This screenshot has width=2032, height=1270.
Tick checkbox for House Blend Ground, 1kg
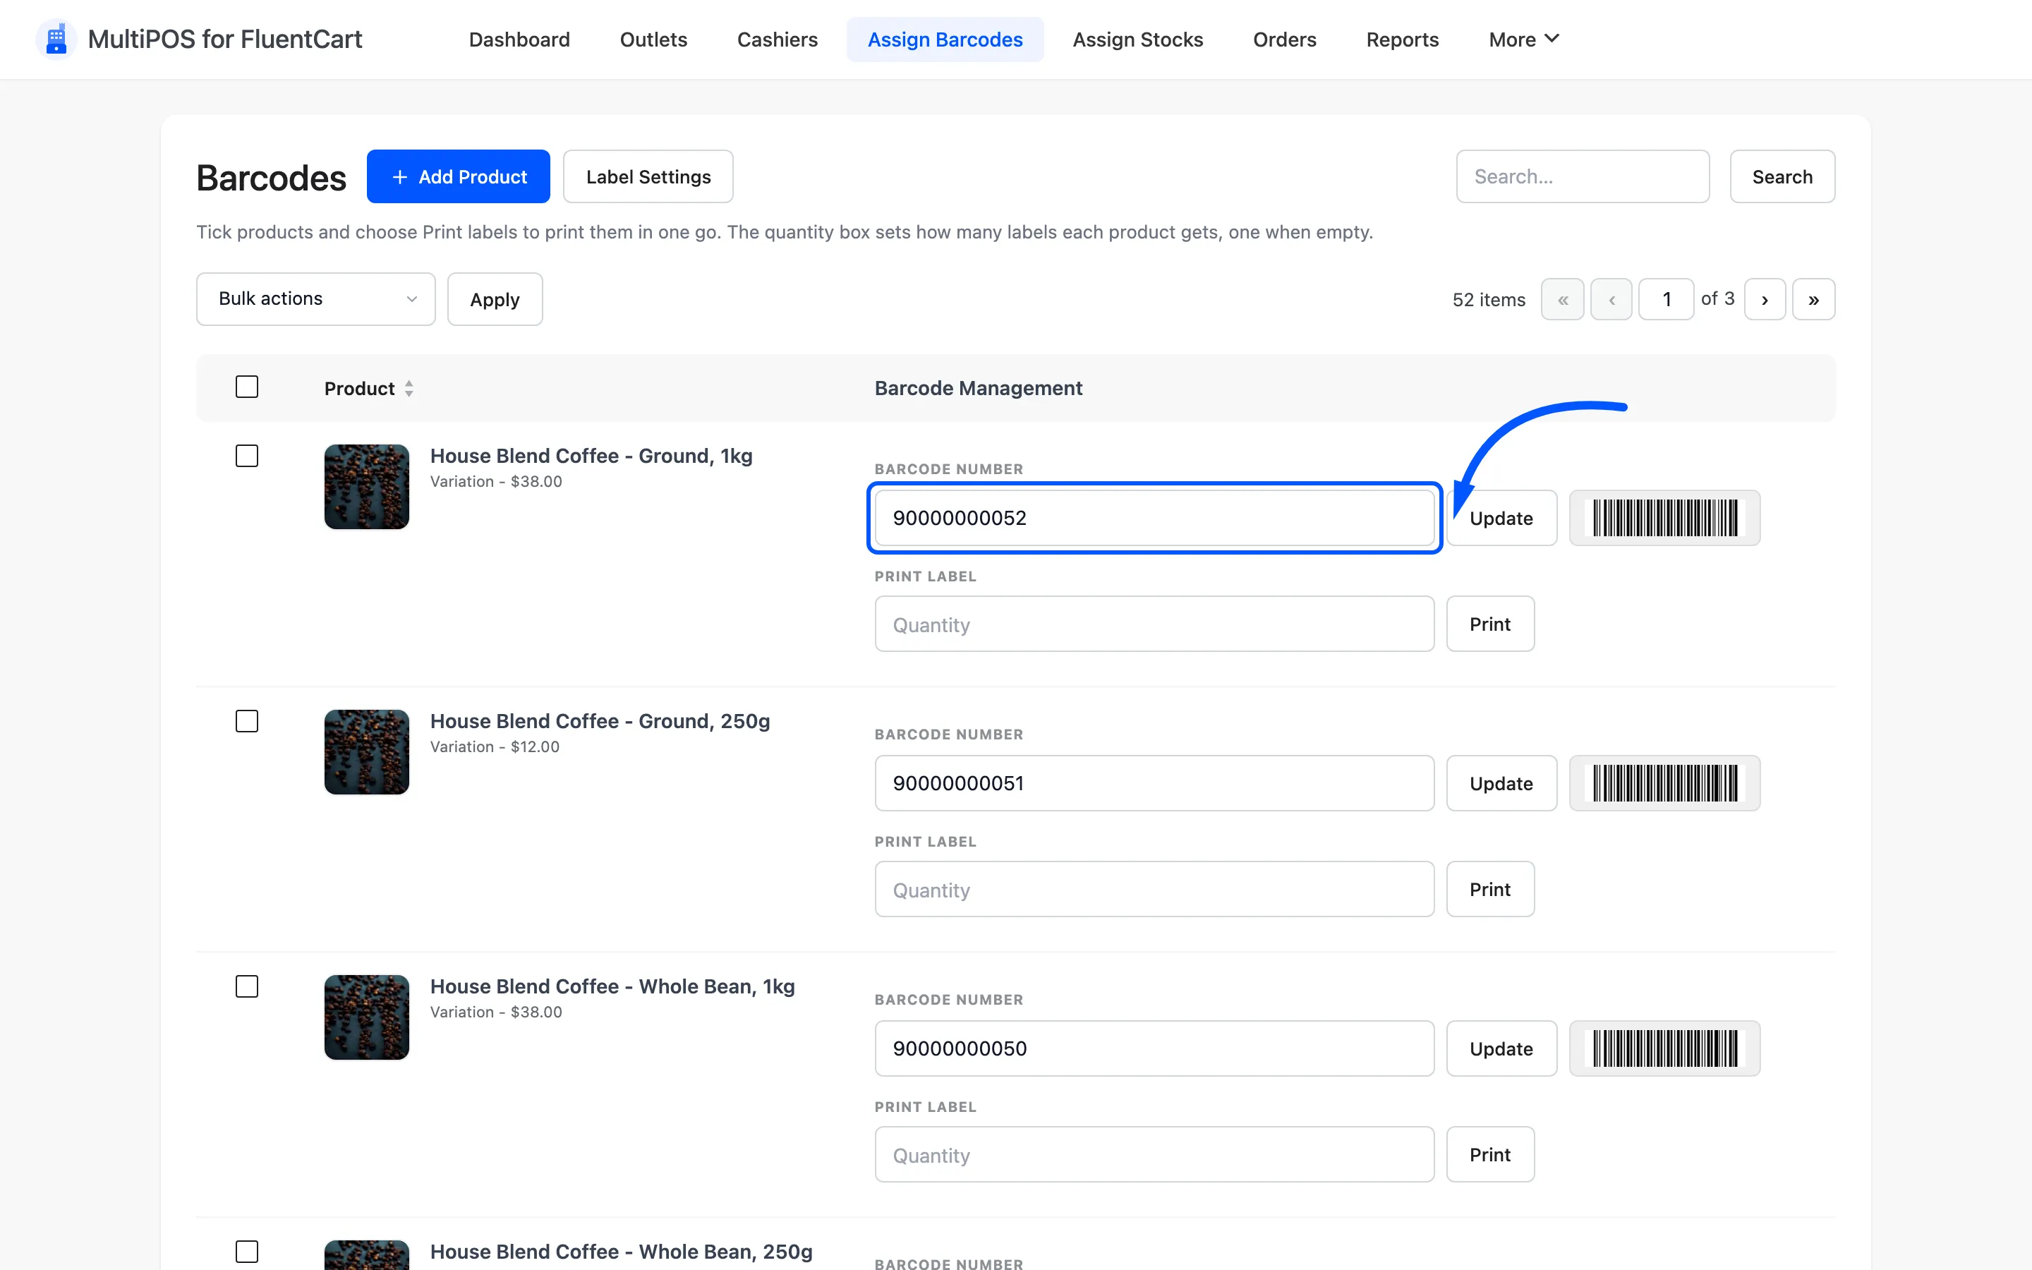pyautogui.click(x=247, y=456)
